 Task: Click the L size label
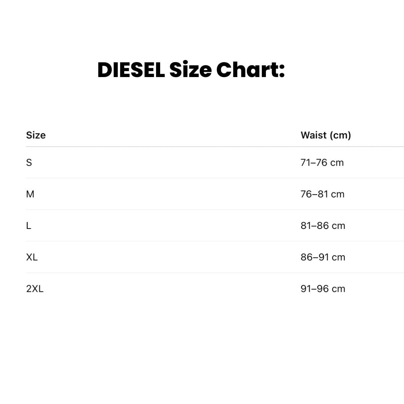point(29,226)
